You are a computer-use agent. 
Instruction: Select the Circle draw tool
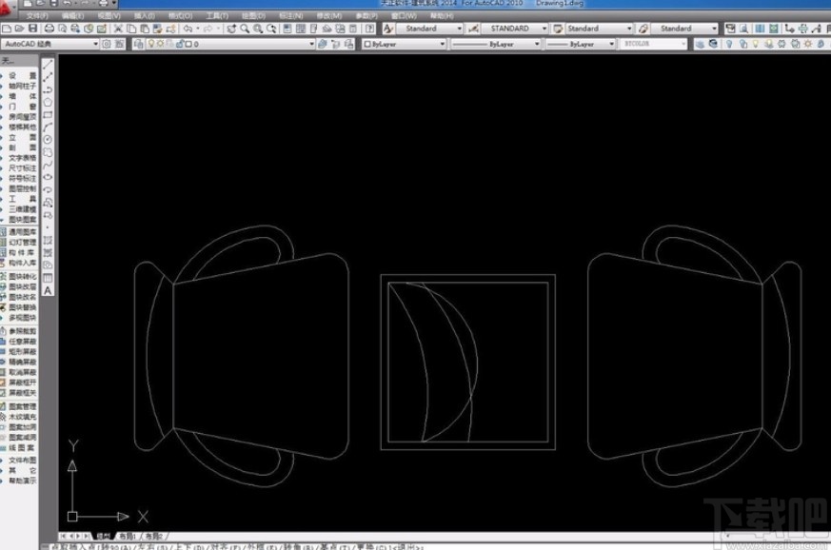click(x=48, y=140)
